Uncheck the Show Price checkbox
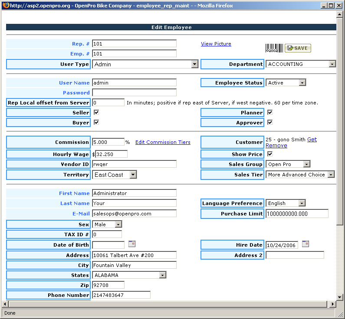The height and width of the screenshot is (319, 345). click(270, 154)
